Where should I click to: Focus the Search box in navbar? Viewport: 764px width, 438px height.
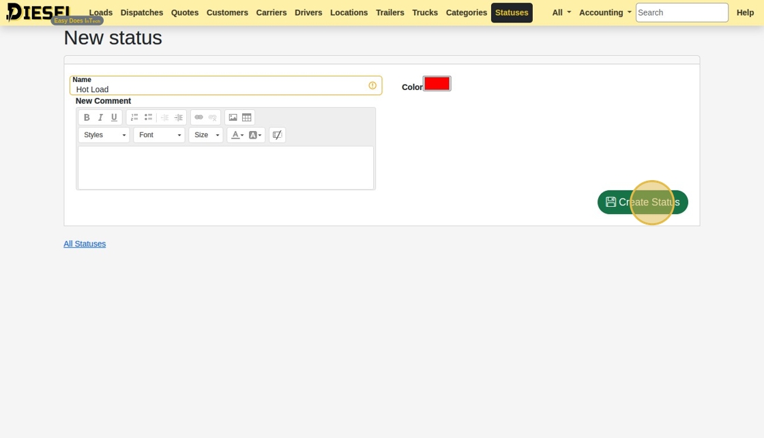(x=681, y=13)
